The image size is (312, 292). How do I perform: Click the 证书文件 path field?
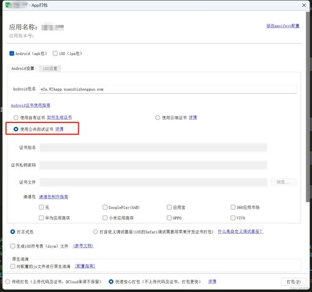click(x=153, y=182)
